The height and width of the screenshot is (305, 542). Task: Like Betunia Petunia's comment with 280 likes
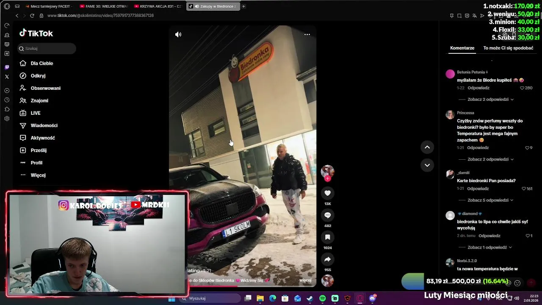[522, 88]
